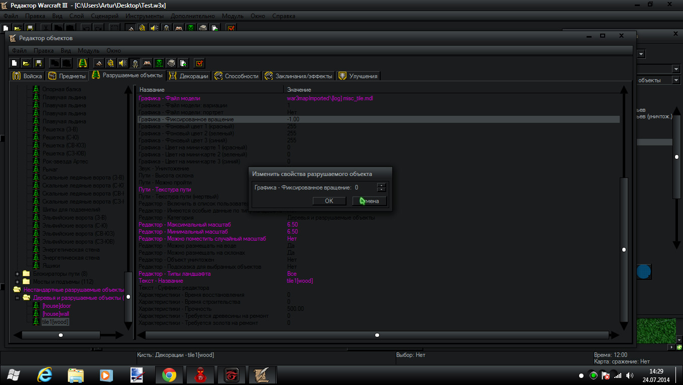Screen dimensions: 683x385
Task: Switch to Декорации tab
Action: click(x=189, y=76)
